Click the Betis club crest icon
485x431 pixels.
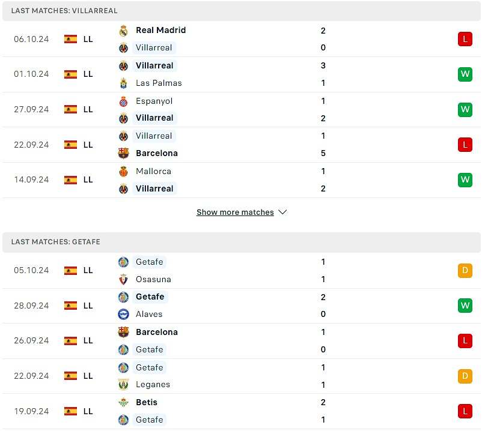(x=123, y=402)
